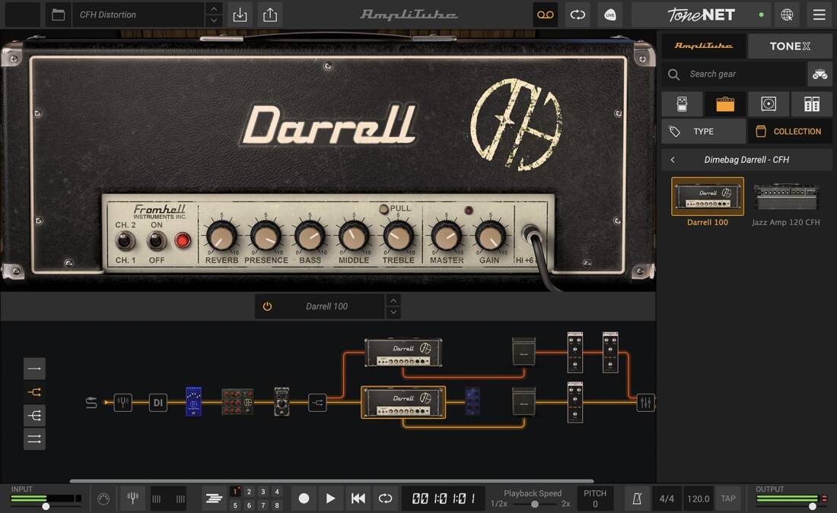Switch to the TYPE tab in the gear browser
The width and height of the screenshot is (837, 513).
703,131
